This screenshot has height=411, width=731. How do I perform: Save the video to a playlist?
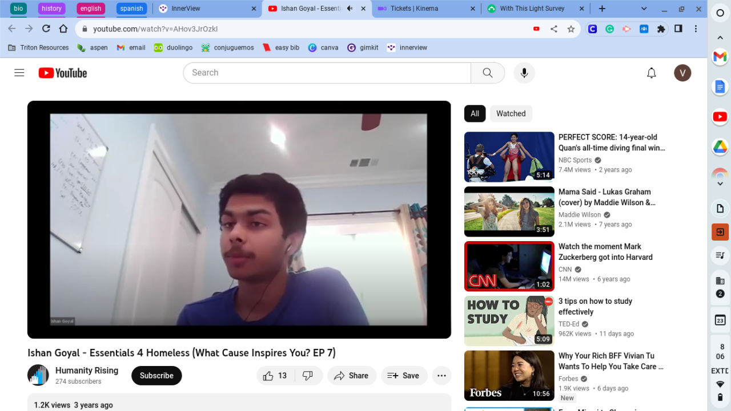click(x=404, y=376)
